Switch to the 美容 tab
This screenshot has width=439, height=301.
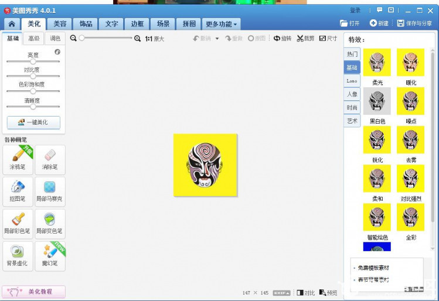pyautogui.click(x=60, y=24)
